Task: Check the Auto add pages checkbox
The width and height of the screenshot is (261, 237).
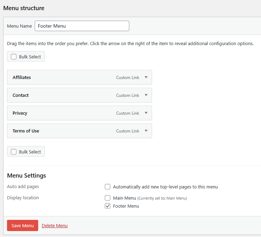Action: [108, 187]
